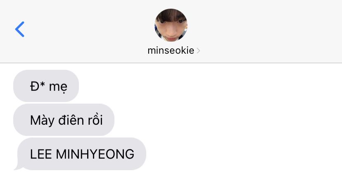
Task: Tap the minseokie contact name
Action: (171, 51)
